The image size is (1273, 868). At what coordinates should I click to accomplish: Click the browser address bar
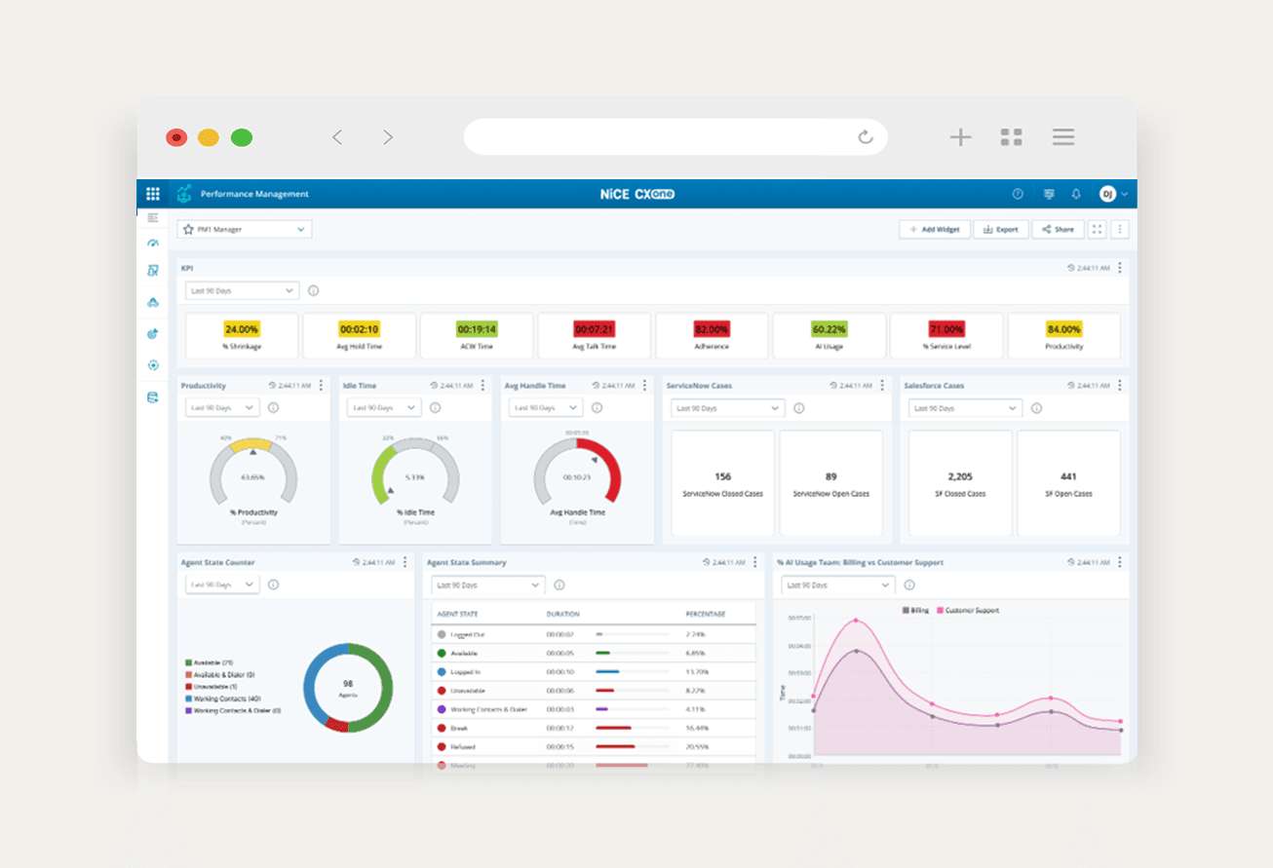[663, 137]
